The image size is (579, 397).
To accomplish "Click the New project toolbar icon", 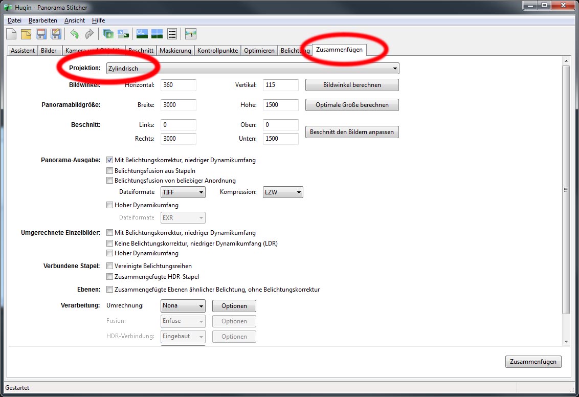I will click(11, 34).
